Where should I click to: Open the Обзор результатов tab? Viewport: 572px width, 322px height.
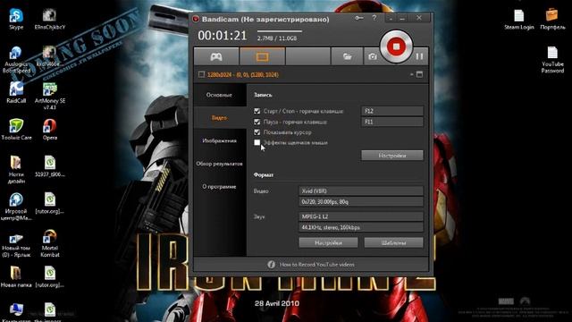pos(219,164)
